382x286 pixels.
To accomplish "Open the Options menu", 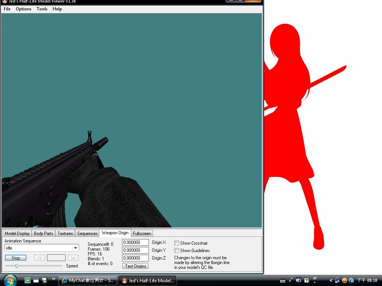I will point(24,9).
